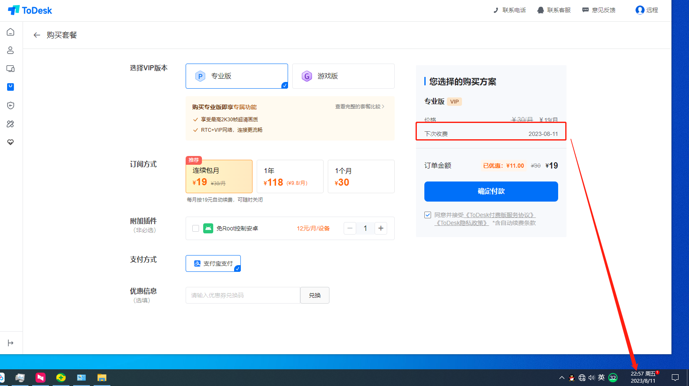Click the green Android plugin icon
Image resolution: width=689 pixels, height=386 pixels.
click(208, 228)
